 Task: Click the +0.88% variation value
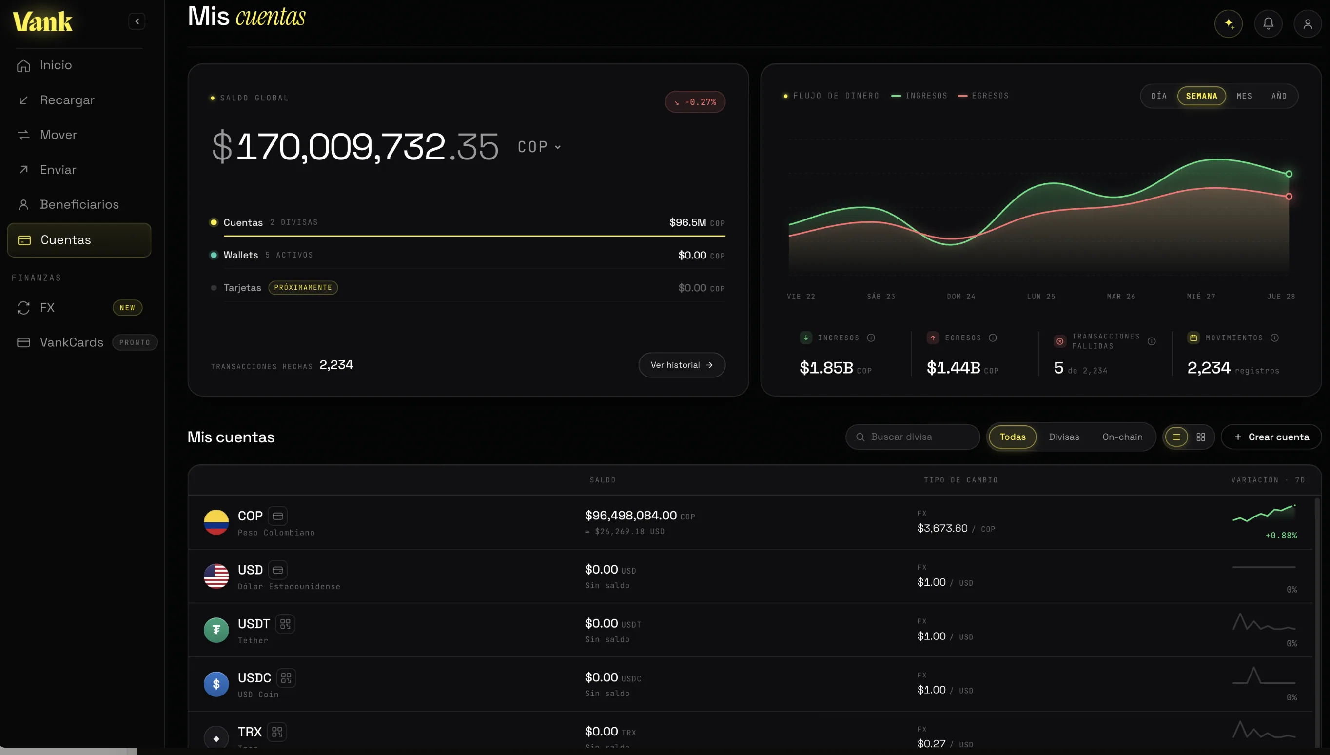point(1281,536)
